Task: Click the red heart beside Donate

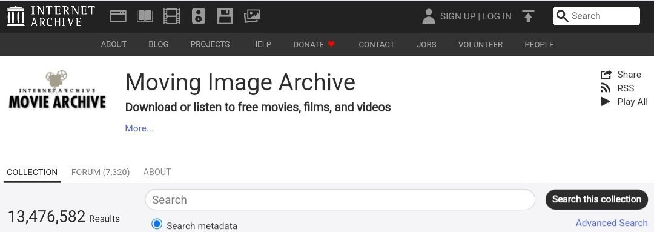Action: click(x=331, y=44)
